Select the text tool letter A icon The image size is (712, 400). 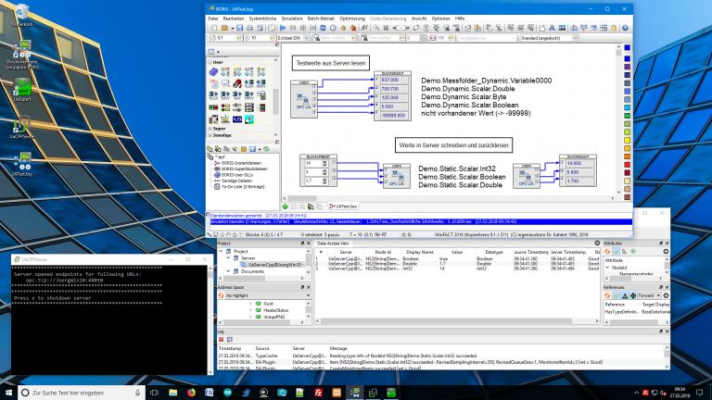tap(552, 28)
